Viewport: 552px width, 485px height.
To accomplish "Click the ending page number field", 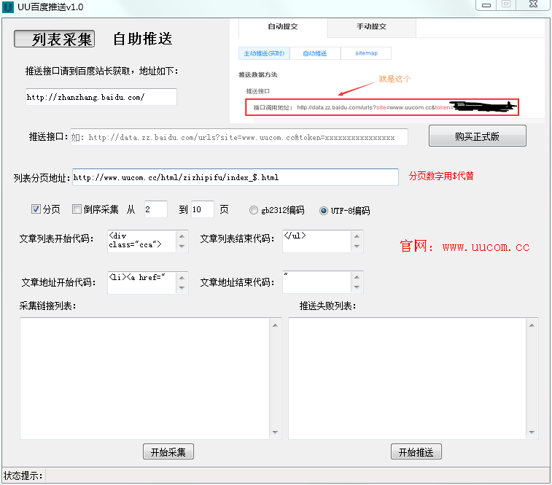I will (x=202, y=209).
